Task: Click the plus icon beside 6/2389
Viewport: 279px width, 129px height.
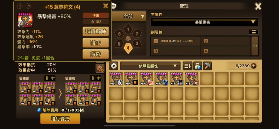Action: tap(254, 66)
